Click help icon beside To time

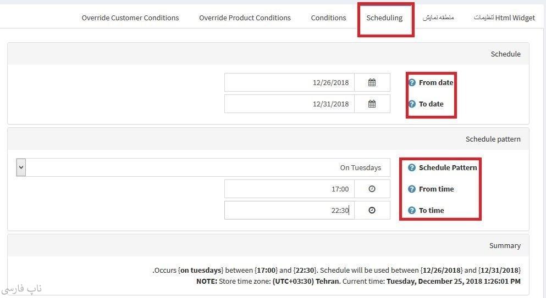[x=412, y=210]
